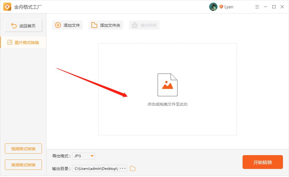Viewport: 289px width, 177px height.
Task: Click the VIP membership heart icon beside Lyan
Action: click(221, 7)
